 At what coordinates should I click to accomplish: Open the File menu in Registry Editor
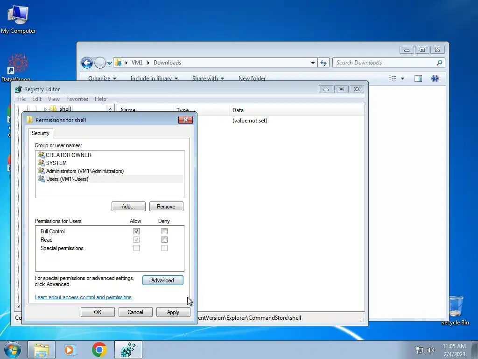pyautogui.click(x=21, y=99)
